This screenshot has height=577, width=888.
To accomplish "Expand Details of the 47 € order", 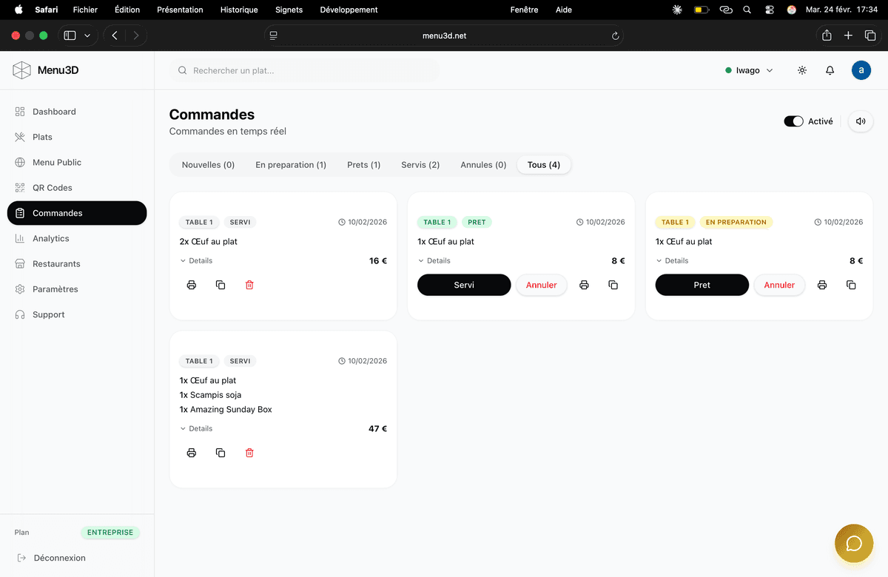I will coord(196,428).
